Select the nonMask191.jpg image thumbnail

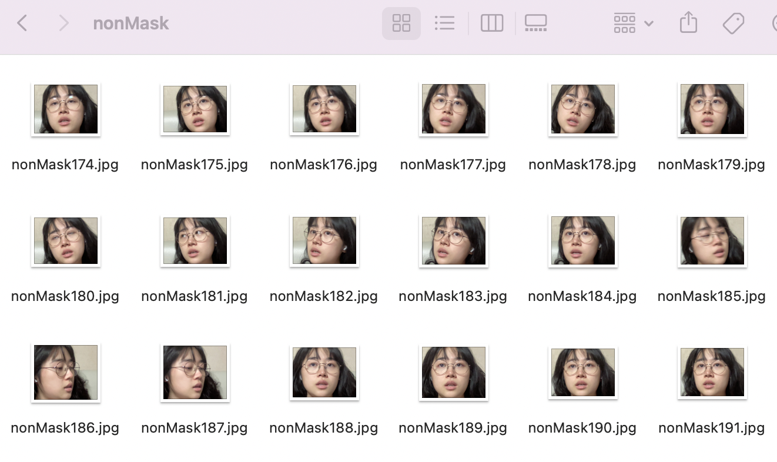coord(712,373)
